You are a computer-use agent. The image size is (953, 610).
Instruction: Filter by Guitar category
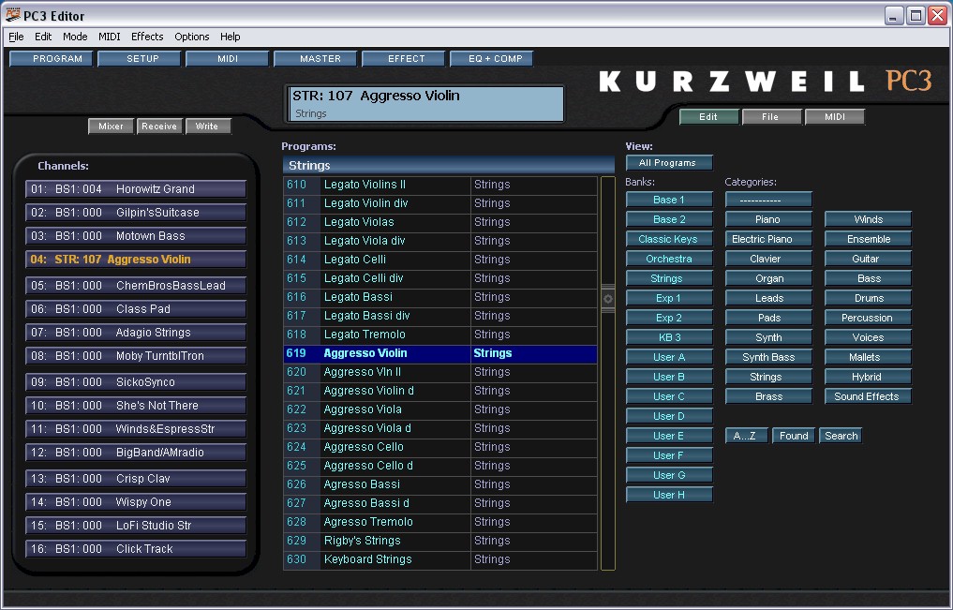[868, 259]
